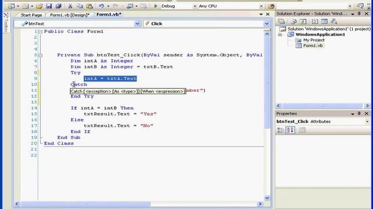
Task: Open the New Project dropdown arrow
Action: pyautogui.click(x=18, y=6)
